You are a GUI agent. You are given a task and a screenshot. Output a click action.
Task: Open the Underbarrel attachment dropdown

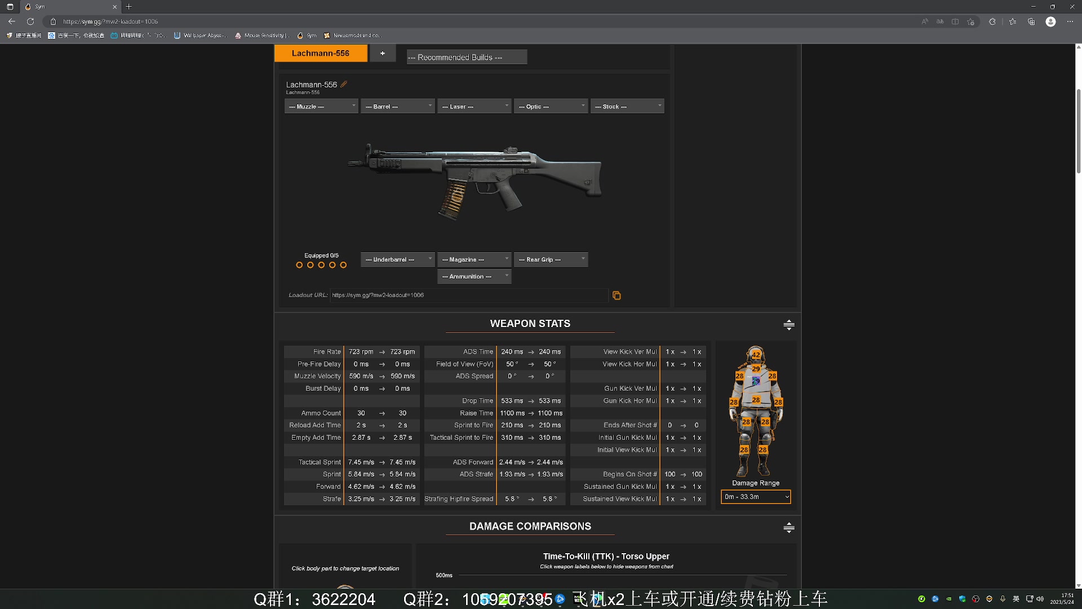pos(398,259)
